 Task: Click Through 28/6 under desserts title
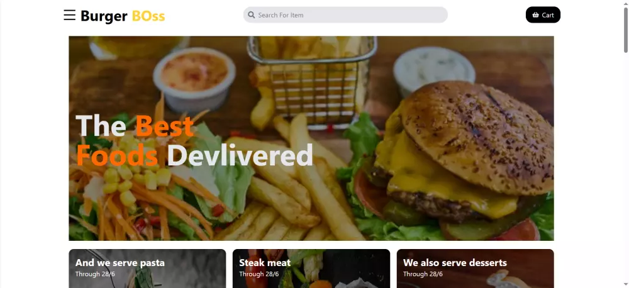tap(423, 274)
